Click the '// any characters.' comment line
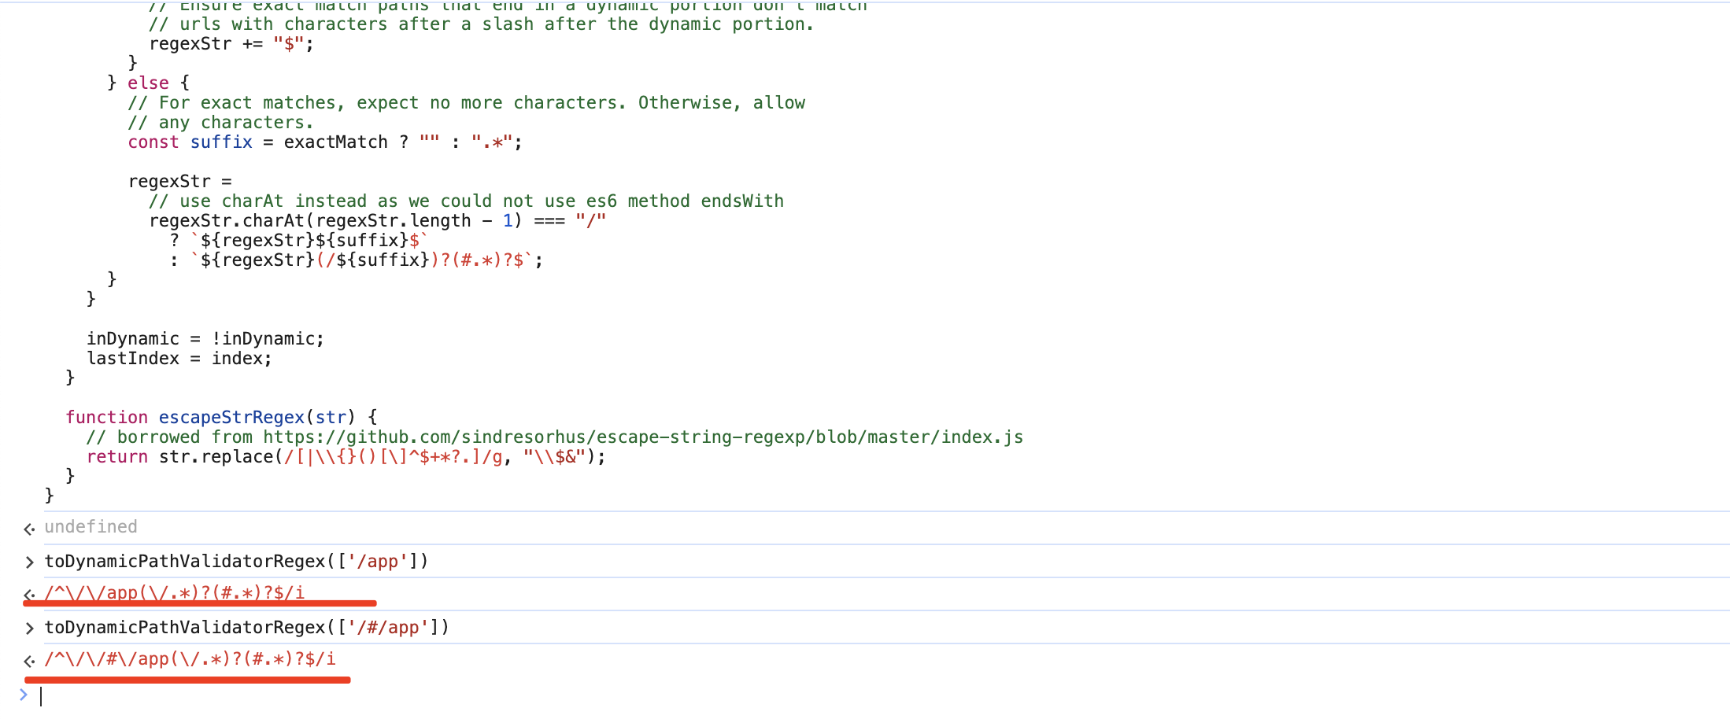 pos(220,122)
